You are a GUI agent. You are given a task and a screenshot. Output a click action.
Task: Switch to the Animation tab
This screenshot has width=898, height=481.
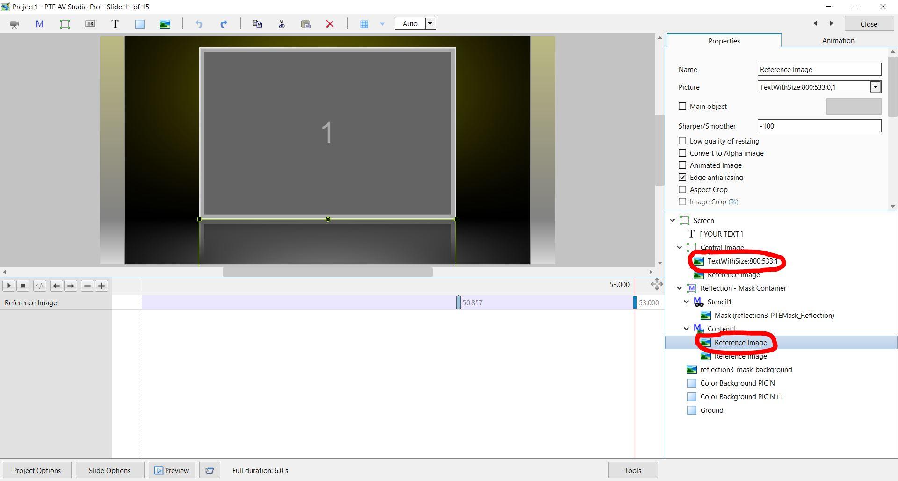tap(838, 41)
